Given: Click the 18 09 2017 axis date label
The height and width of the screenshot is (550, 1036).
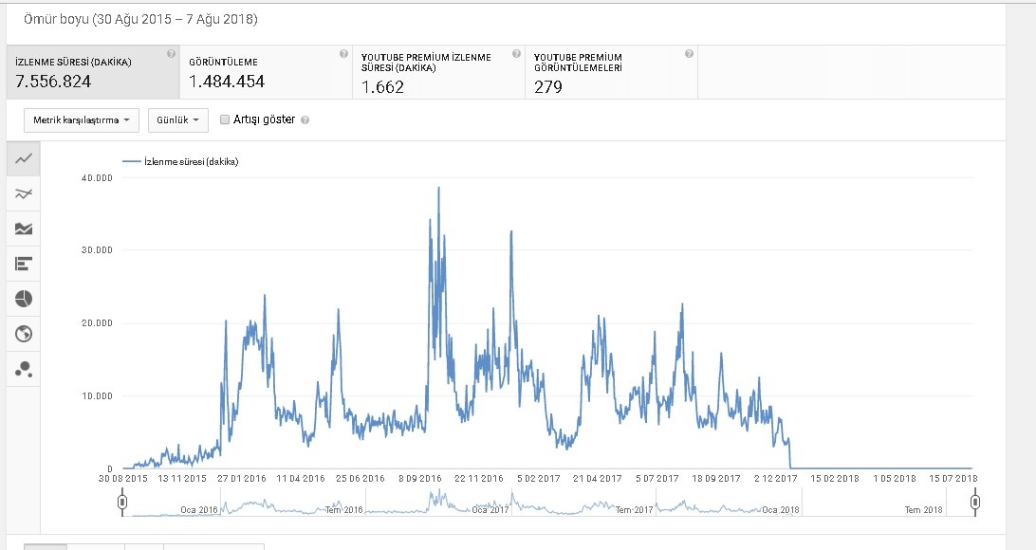Looking at the screenshot, I should pyautogui.click(x=716, y=479).
